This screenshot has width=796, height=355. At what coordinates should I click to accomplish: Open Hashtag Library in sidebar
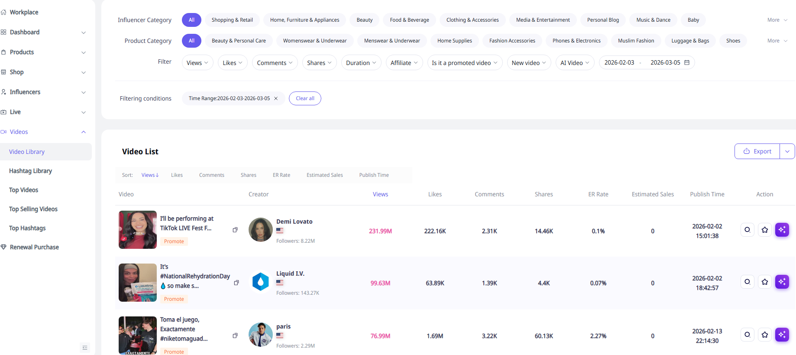tap(30, 171)
